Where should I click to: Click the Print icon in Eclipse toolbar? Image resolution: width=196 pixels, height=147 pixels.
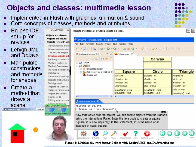89,49
